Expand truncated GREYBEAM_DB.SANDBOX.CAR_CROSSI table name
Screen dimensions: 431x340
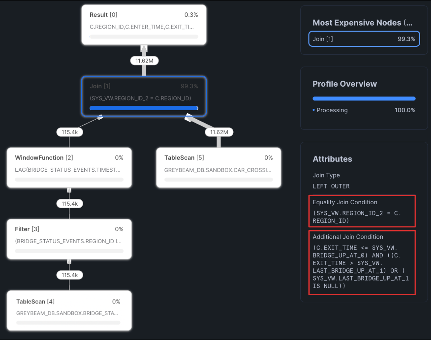pos(218,170)
